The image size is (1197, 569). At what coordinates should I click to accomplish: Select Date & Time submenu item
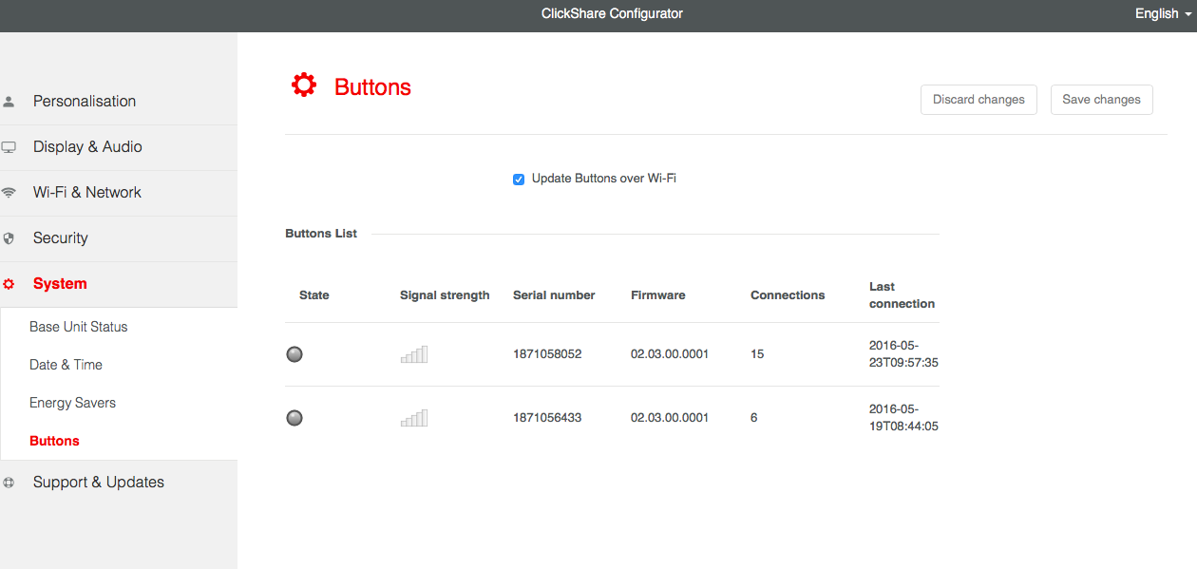pyautogui.click(x=66, y=365)
